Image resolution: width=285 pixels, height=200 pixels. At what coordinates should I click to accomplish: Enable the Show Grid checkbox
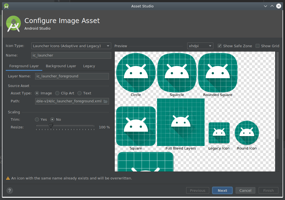pos(257,46)
